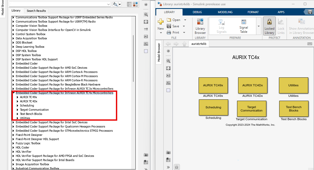Open the AURIX TC4Dx block

point(253,85)
